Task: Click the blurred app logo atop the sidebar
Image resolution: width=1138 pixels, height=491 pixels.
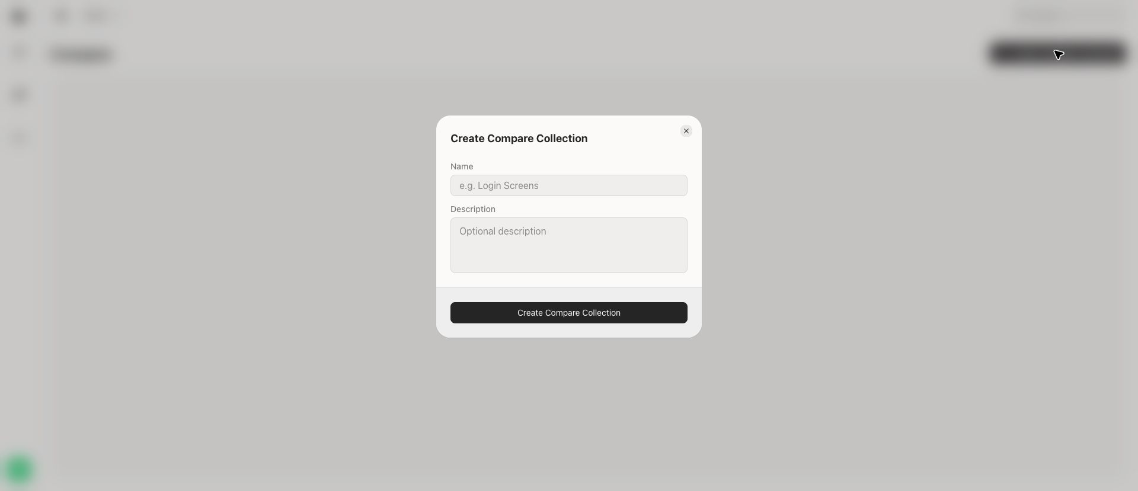Action: 20,17
